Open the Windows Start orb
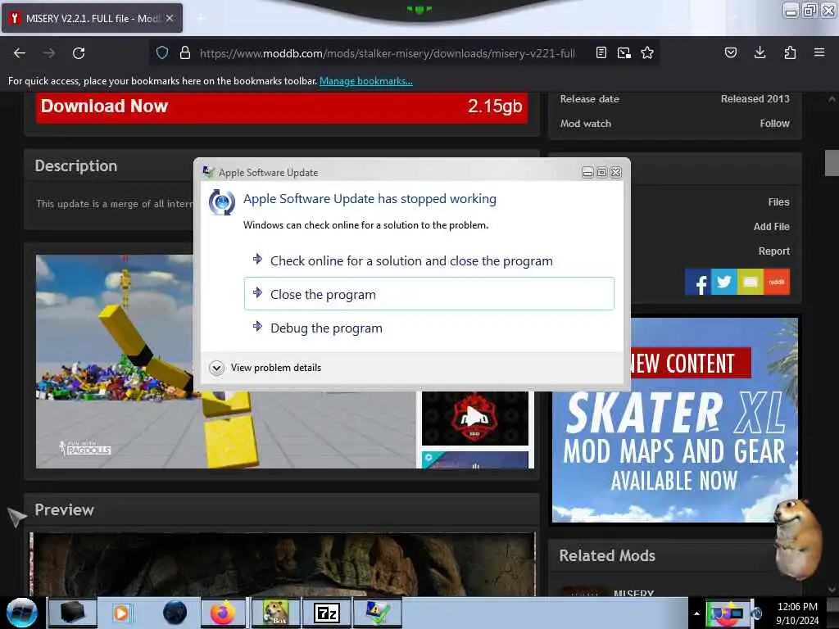The image size is (839, 629). [21, 613]
